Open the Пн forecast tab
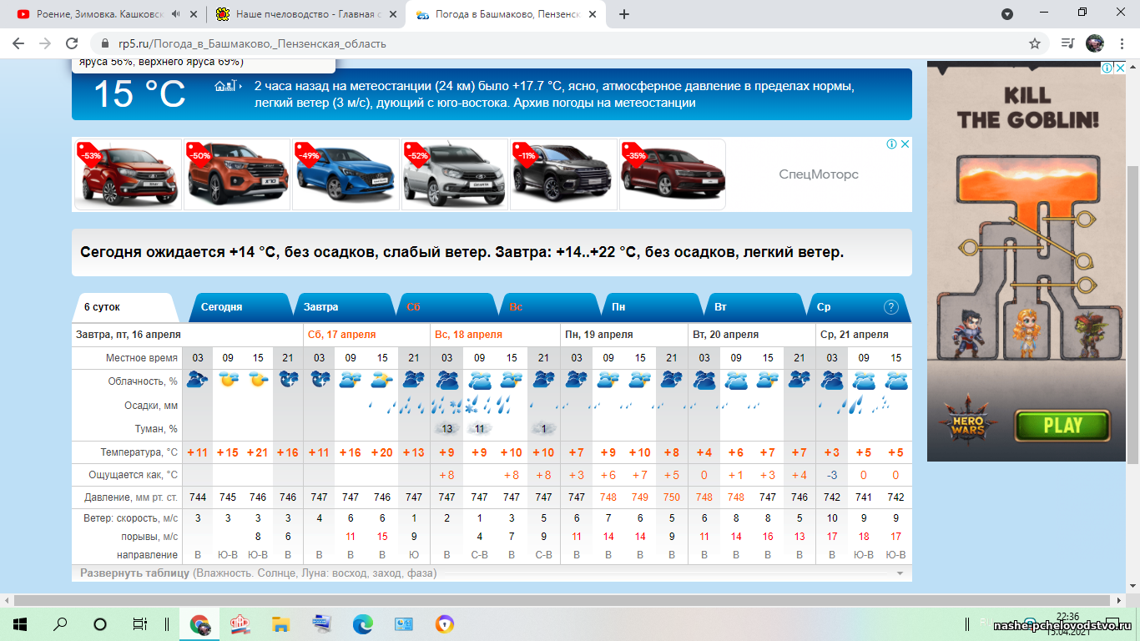The width and height of the screenshot is (1140, 641). (x=651, y=307)
